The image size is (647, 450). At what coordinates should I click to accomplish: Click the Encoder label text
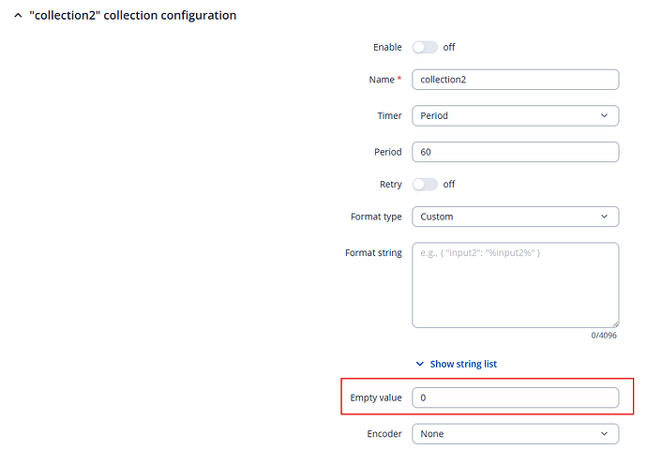click(384, 434)
